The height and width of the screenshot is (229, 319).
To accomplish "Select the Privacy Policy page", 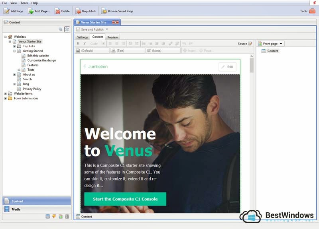I will click(32, 89).
